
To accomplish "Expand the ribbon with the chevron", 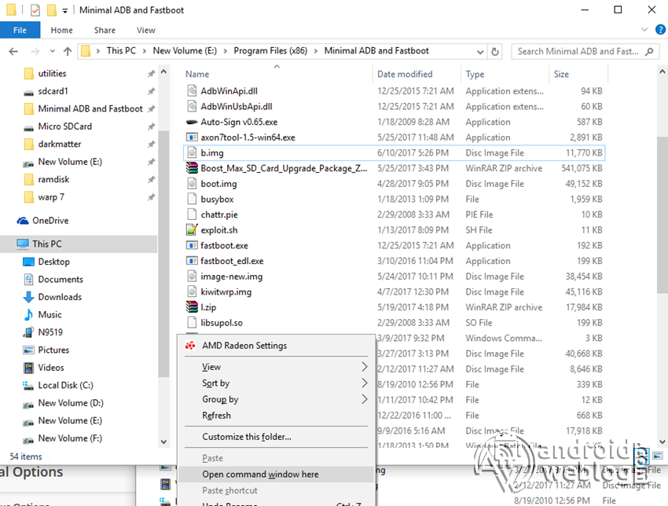I will 641,30.
